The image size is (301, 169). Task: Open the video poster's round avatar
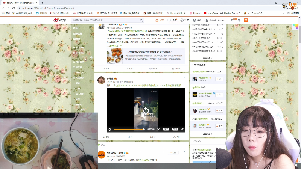tap(101, 80)
